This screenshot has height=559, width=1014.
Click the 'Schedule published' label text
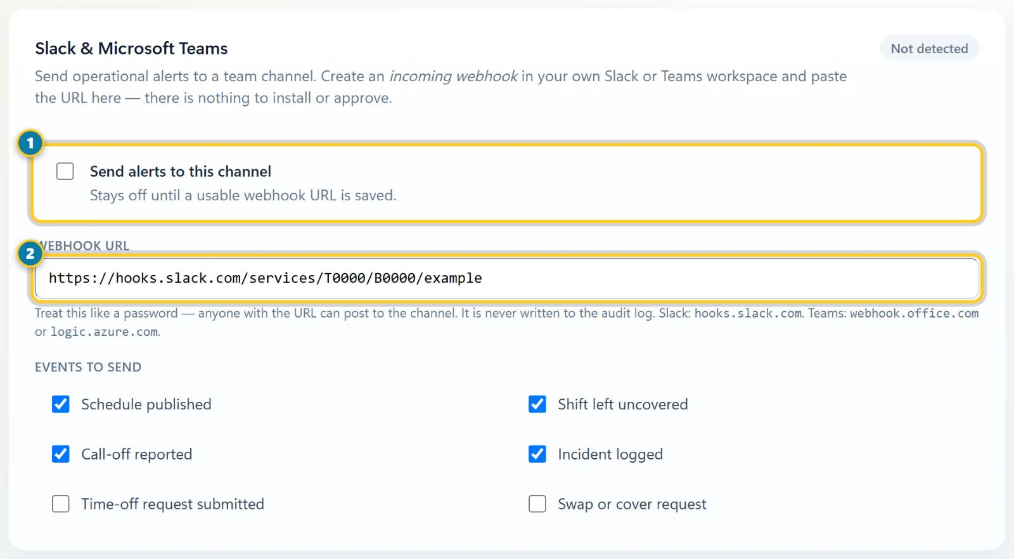pos(146,404)
